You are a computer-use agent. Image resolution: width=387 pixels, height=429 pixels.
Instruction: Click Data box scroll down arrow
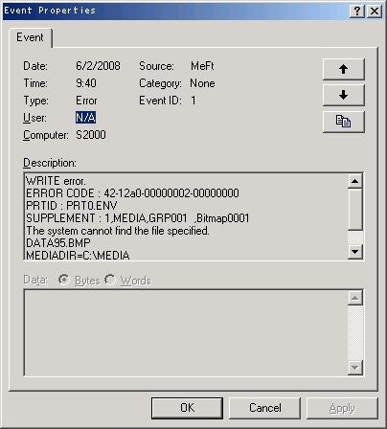355,368
